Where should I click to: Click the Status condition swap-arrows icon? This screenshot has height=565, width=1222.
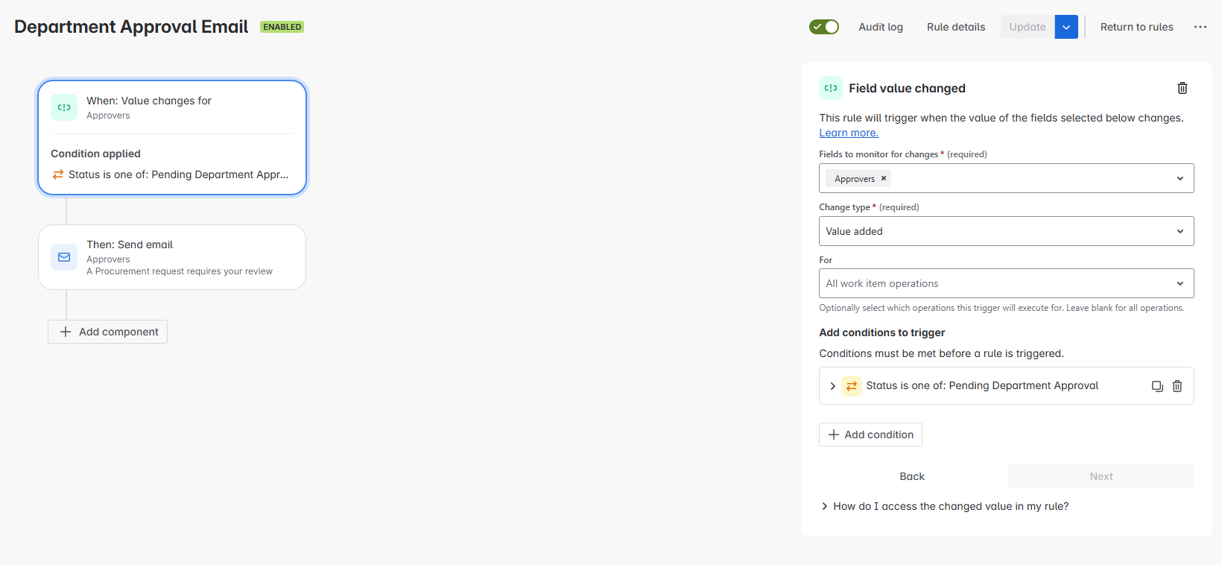click(x=851, y=385)
